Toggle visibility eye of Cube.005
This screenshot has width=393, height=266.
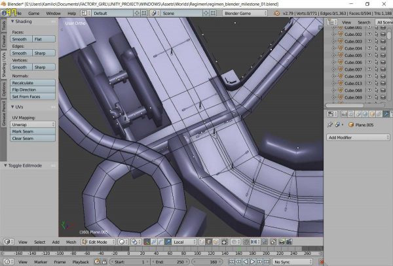(368, 56)
